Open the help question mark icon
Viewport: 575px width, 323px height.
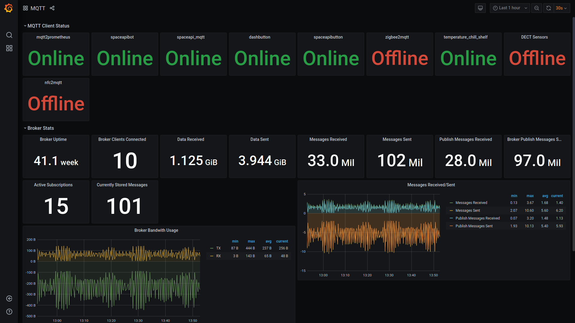(x=9, y=312)
